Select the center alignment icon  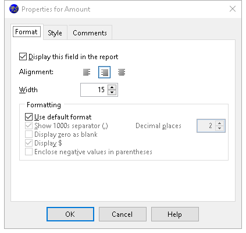(x=122, y=72)
